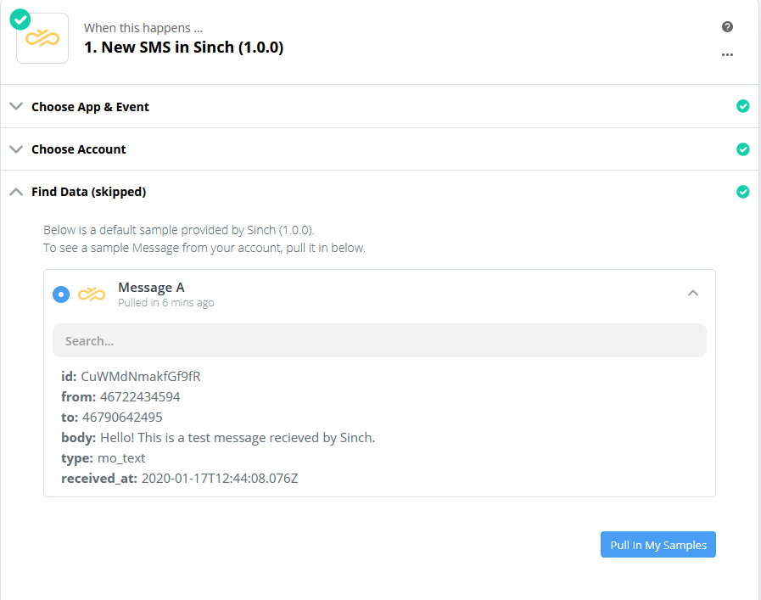Image resolution: width=761 pixels, height=600 pixels.
Task: Open the Choose App & Event section
Action: 90,107
